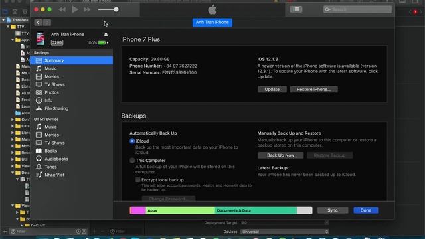Viewport: 425px width, 239px height.
Task: Open the Devices dropdown in Xcode
Action: (285, 232)
